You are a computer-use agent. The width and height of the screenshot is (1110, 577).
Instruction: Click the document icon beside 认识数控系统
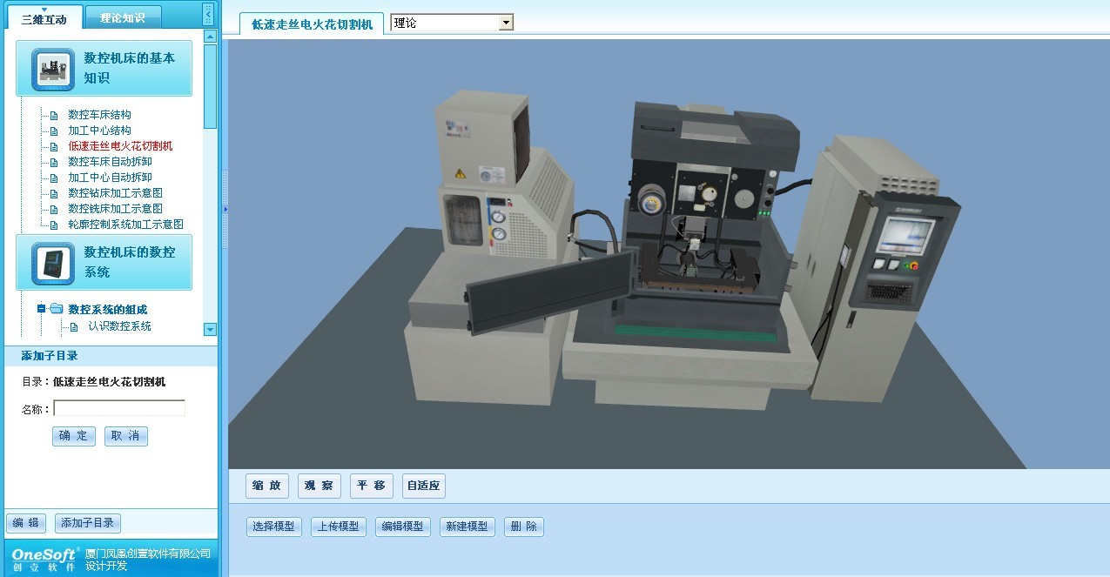[74, 326]
